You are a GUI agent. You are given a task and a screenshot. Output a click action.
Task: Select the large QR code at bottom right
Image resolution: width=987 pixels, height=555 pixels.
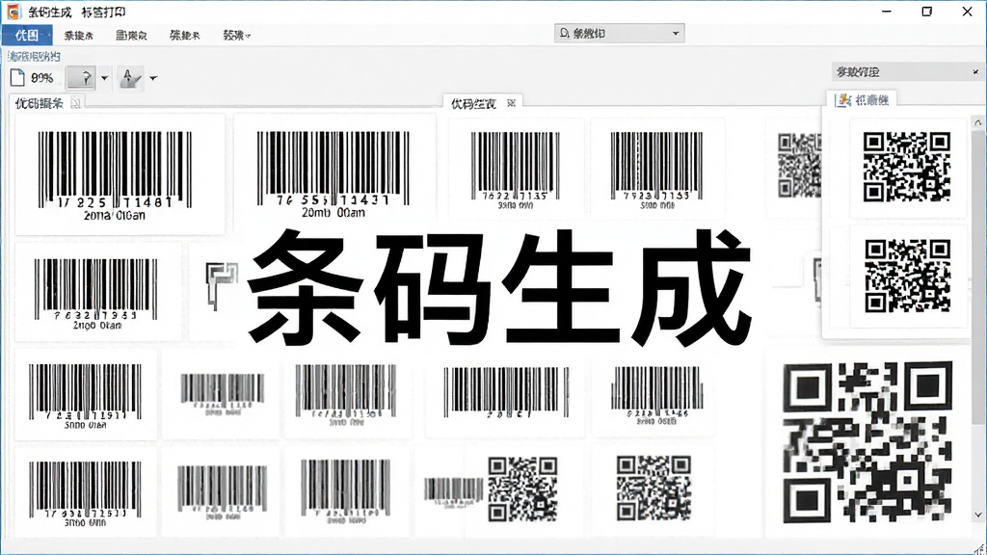point(867,442)
